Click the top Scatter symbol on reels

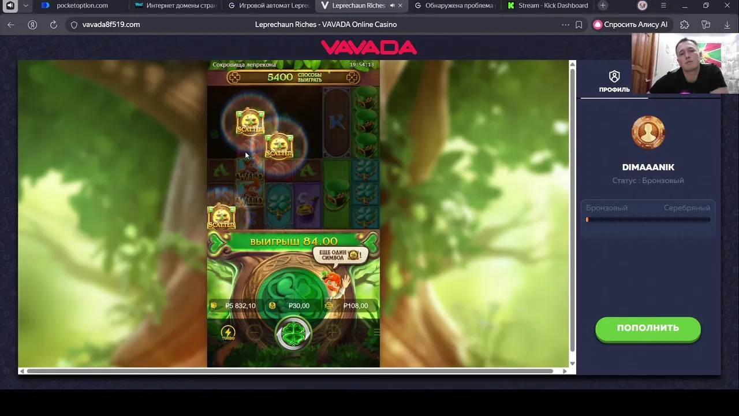pyautogui.click(x=250, y=122)
